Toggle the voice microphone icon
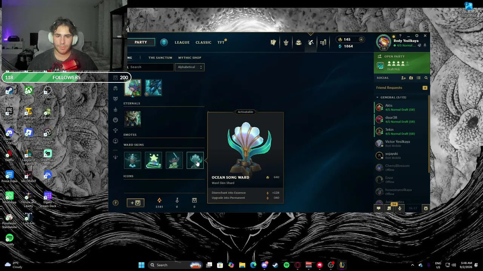483x271 pixels. [400, 208]
